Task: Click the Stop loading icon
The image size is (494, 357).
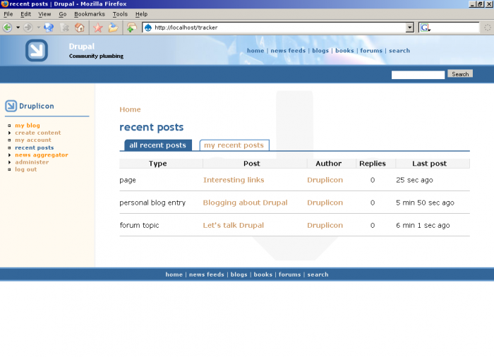Action: (65, 28)
